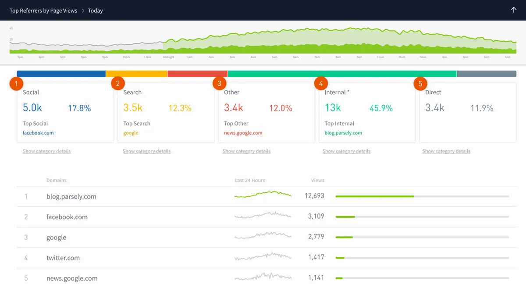Open the Social category card
Viewport: 526px width, 288px height.
[65, 112]
